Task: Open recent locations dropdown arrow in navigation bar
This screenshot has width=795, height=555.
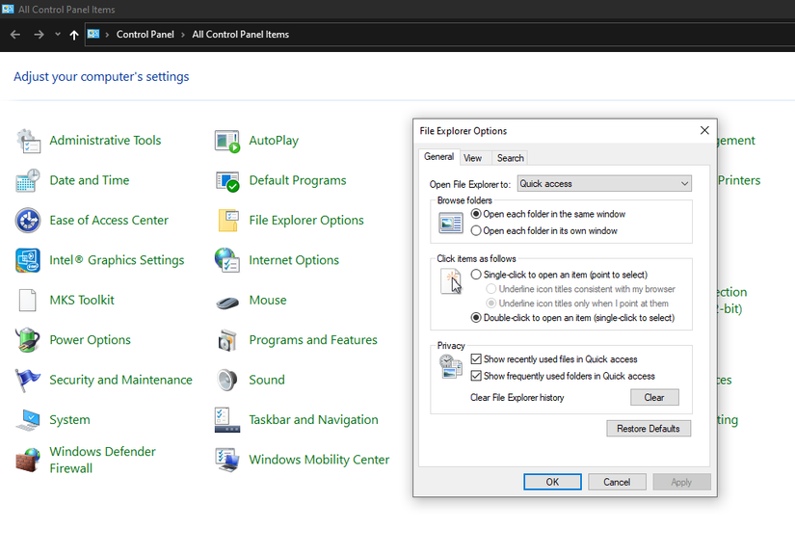Action: tap(57, 34)
